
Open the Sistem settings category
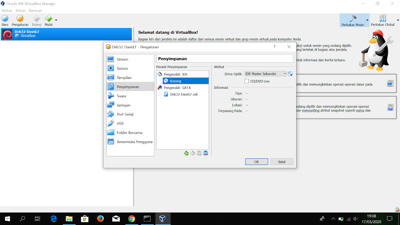[130, 68]
